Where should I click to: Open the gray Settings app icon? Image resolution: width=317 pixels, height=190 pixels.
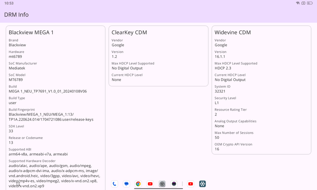click(x=162, y=184)
